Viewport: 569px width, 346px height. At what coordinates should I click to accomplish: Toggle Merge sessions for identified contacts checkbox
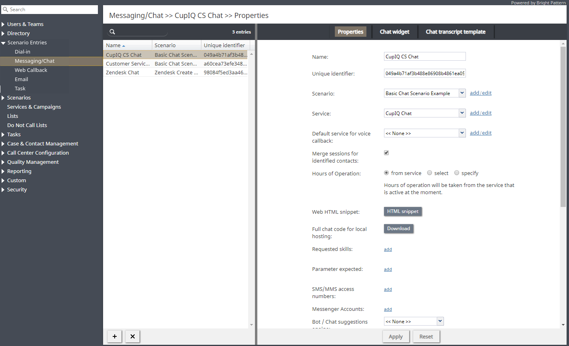pos(386,153)
